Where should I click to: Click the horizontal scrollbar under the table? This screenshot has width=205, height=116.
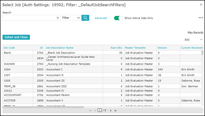(43, 107)
